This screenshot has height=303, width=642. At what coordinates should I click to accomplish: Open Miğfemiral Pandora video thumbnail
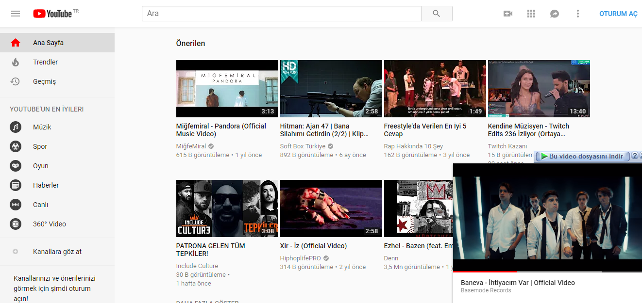click(227, 89)
